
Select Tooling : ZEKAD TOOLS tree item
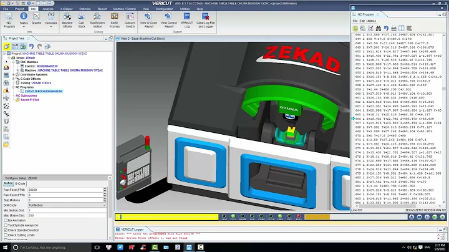36,83
